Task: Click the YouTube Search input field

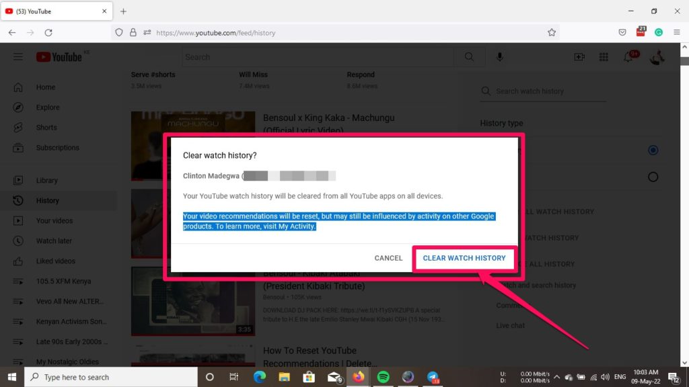Action: [x=318, y=57]
